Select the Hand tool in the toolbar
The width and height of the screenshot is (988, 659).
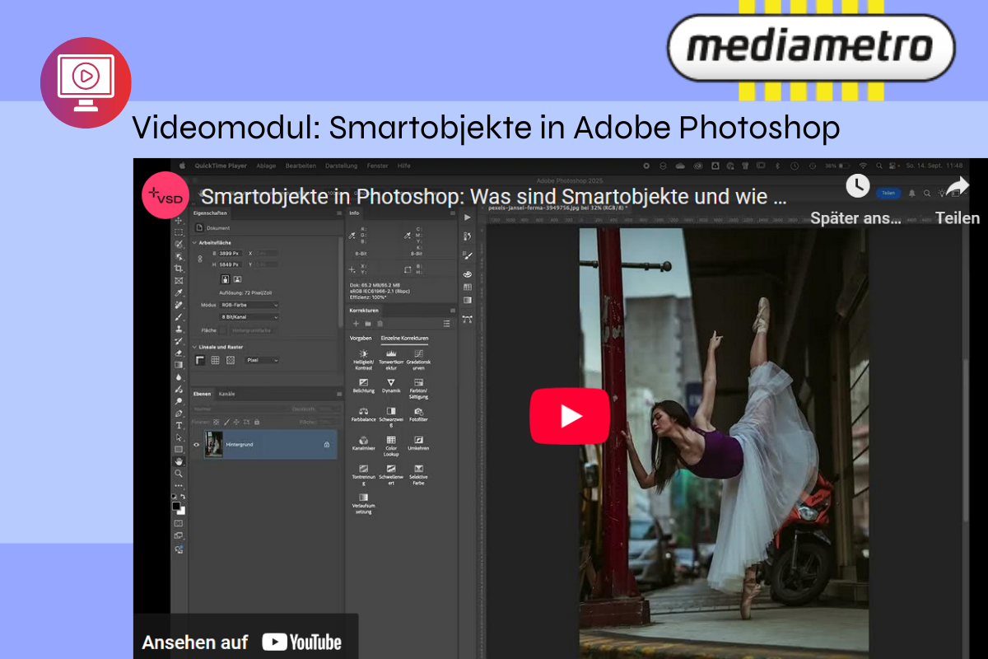click(x=179, y=460)
